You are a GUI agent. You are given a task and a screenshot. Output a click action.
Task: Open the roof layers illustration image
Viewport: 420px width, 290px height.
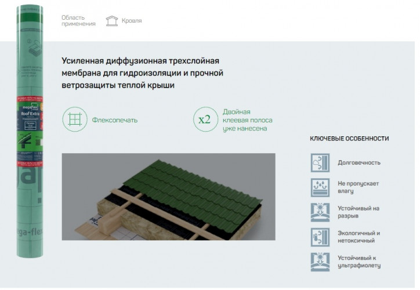click(168, 197)
